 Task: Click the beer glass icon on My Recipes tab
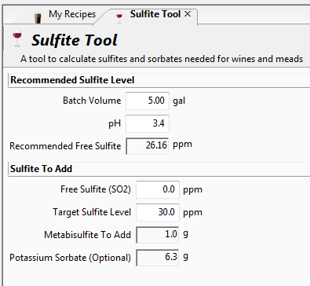[x=38, y=18]
